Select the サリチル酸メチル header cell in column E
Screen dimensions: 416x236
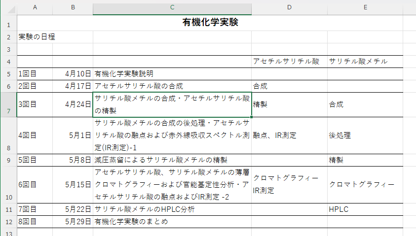click(358, 61)
